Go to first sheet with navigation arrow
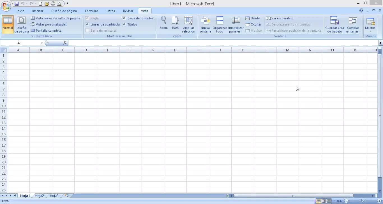Image resolution: width=383 pixels, height=204 pixels. tap(3, 196)
